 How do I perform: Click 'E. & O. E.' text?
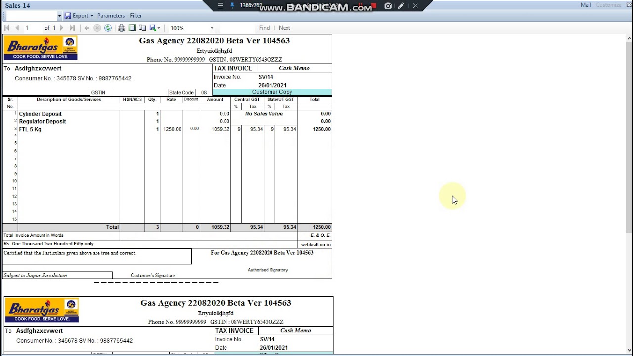320,235
